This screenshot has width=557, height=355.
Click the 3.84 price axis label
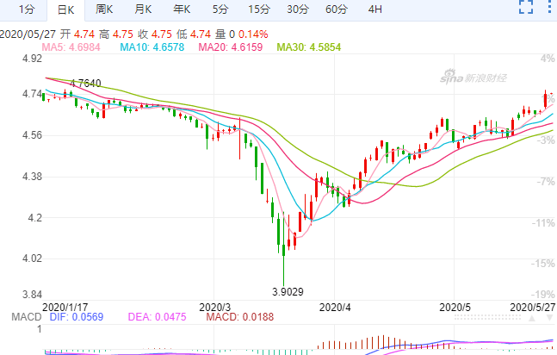[33, 295]
